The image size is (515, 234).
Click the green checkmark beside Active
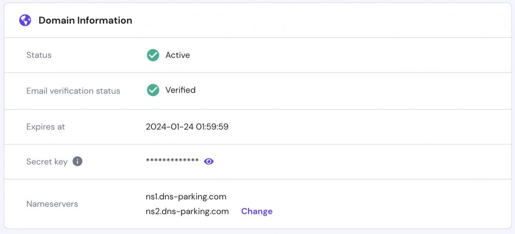(153, 55)
